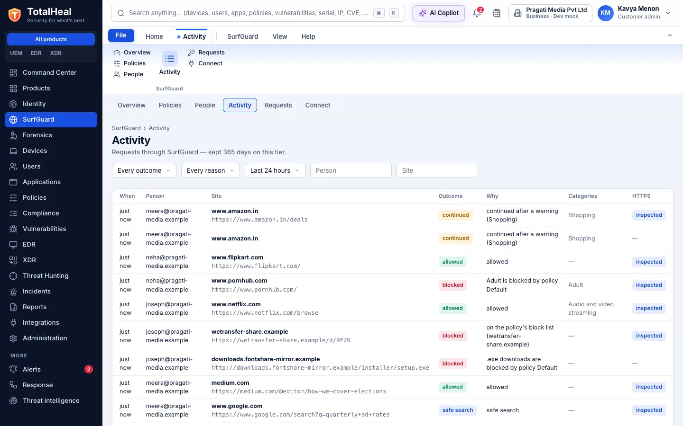
Task: Select the Policies sub-tab
Action: 170,105
